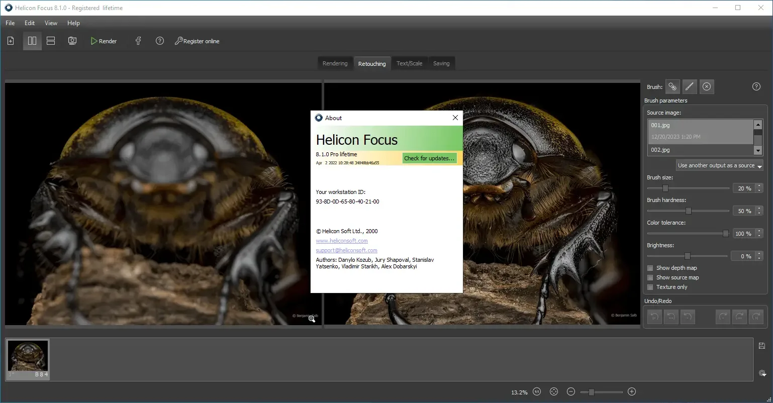Click the source image list scroll-up arrow
Image resolution: width=773 pixels, height=403 pixels.
coord(758,125)
